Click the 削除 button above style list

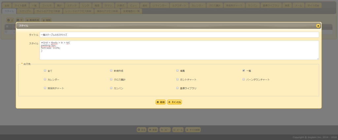pyautogui.click(x=46, y=20)
